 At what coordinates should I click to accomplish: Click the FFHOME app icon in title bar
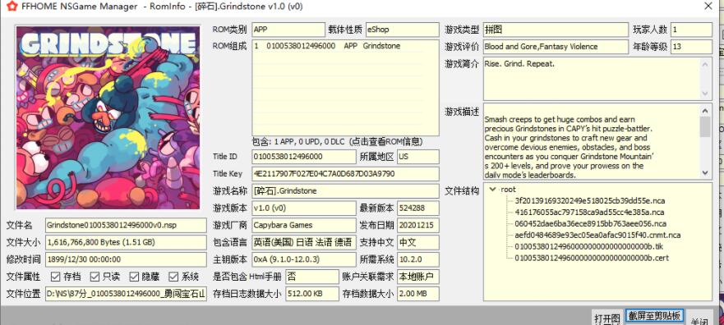pyautogui.click(x=12, y=7)
